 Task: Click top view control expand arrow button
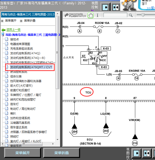105,7
